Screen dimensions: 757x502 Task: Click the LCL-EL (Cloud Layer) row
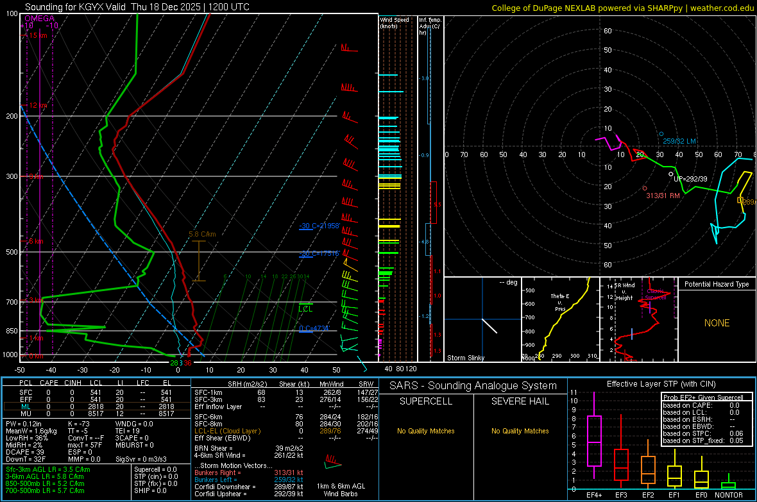(286, 431)
